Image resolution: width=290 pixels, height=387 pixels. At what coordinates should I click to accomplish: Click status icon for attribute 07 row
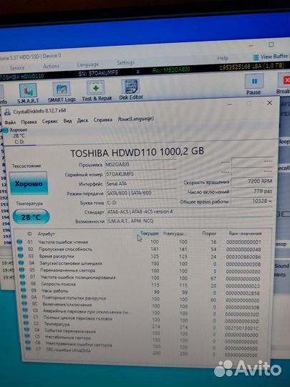(x=22, y=277)
